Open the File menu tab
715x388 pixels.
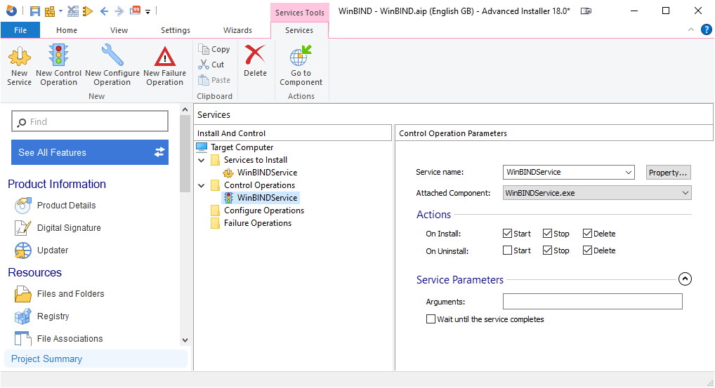[x=20, y=30]
